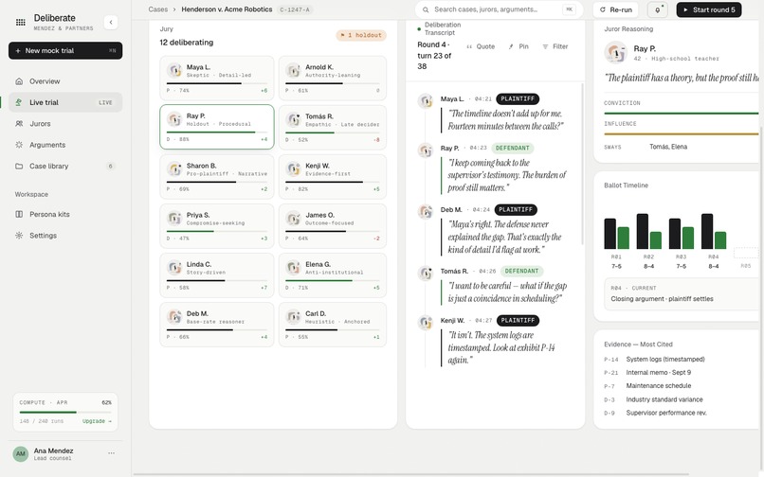Image resolution: width=764 pixels, height=477 pixels.
Task: Open the Settings page
Action: click(65, 235)
